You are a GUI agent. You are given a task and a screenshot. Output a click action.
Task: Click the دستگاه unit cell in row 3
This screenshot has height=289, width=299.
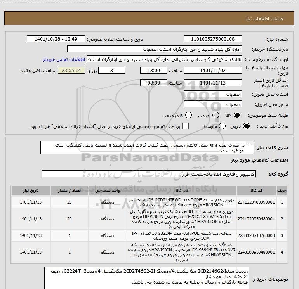[x=108, y=235]
